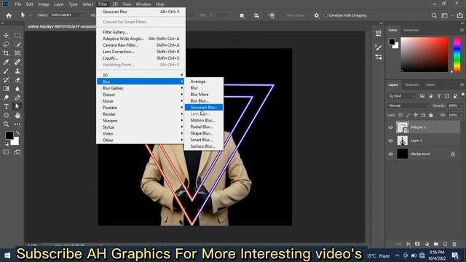The width and height of the screenshot is (466, 262).
Task: Create new group folder icon
Action: tap(436, 244)
